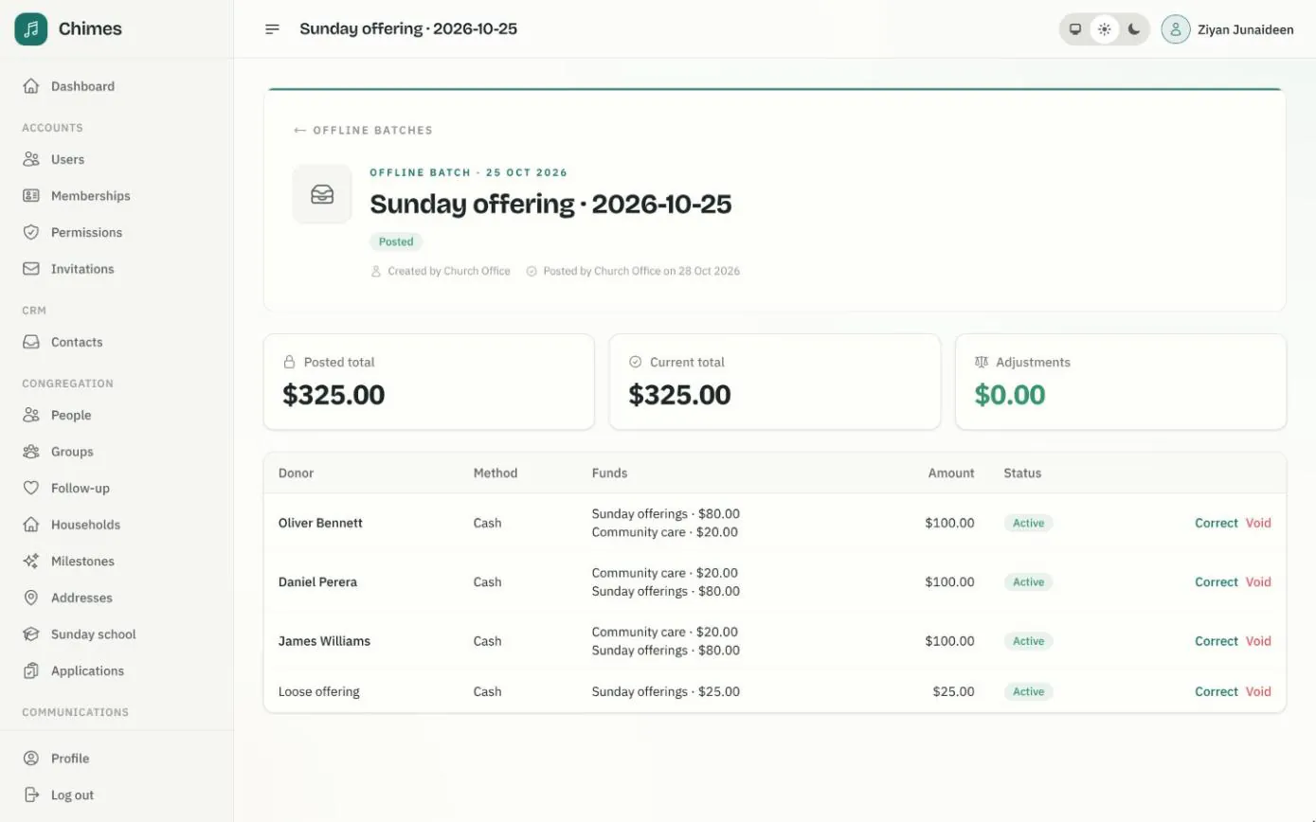This screenshot has height=822, width=1316.
Task: Open the Ziyan Junaideen user menu
Action: tap(1228, 29)
